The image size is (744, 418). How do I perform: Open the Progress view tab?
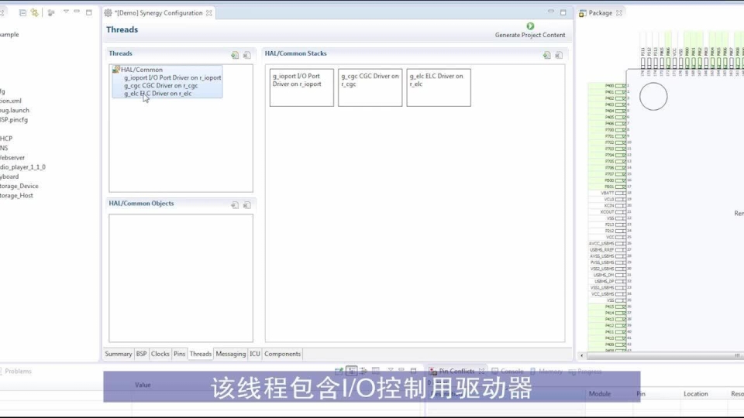coord(585,371)
